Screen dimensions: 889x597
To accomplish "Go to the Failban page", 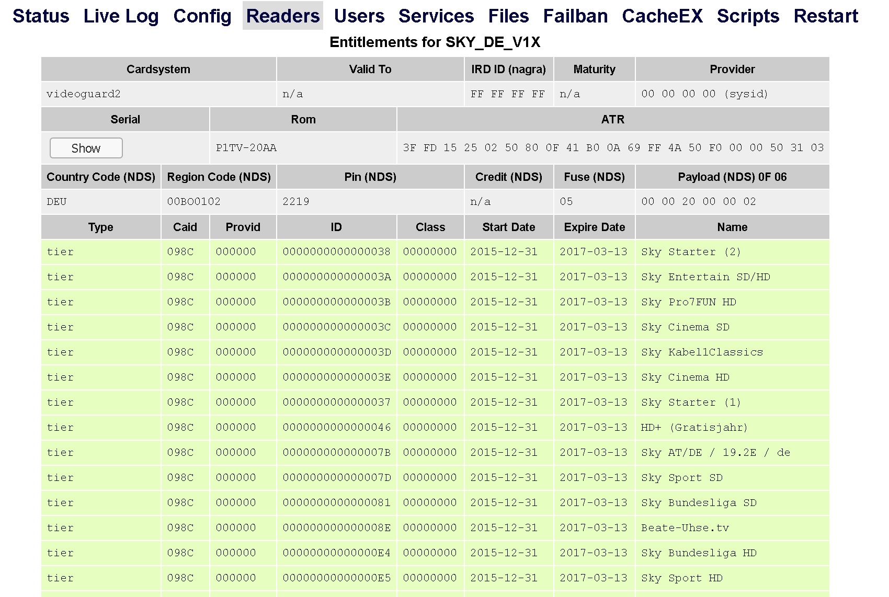I will click(575, 16).
